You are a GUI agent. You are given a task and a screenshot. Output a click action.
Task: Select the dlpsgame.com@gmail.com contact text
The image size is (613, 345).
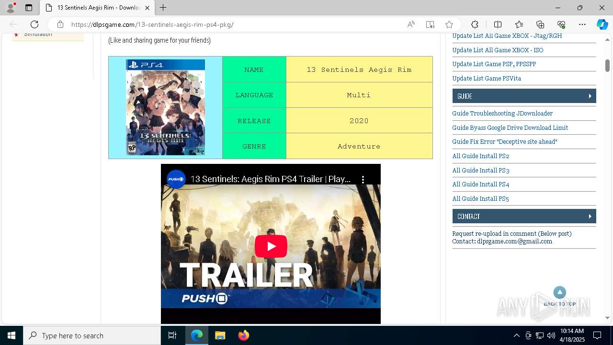click(514, 241)
